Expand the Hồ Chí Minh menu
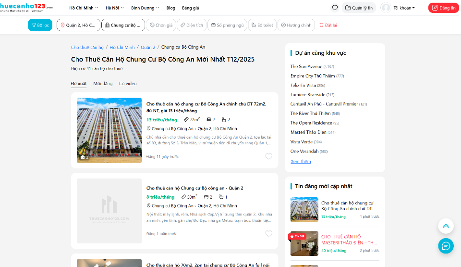 pyautogui.click(x=84, y=8)
